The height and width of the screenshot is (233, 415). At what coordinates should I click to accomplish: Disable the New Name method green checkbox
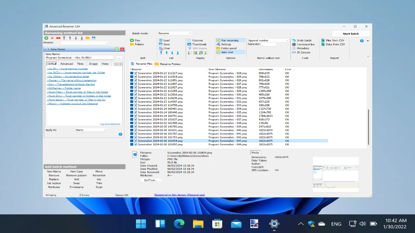coord(117,49)
